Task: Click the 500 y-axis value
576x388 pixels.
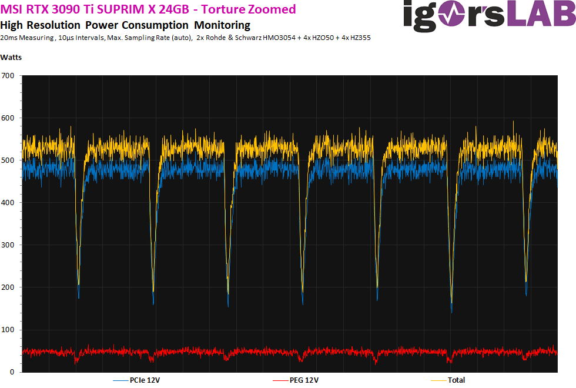Action: click(8, 160)
